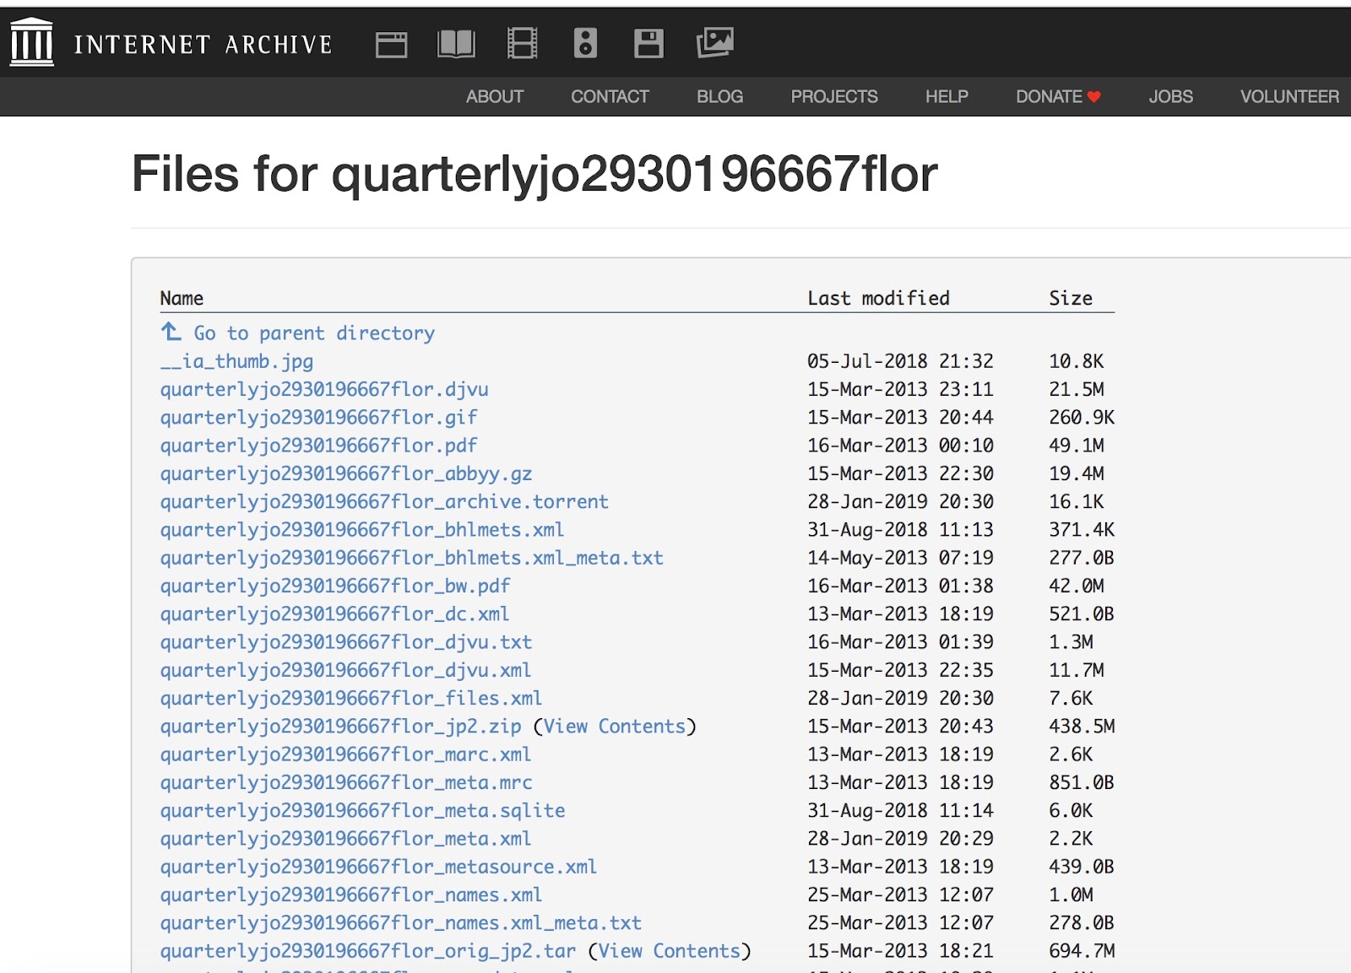Open quarterlyjo2930196667flor_dc.xml
The width and height of the screenshot is (1351, 973).
(x=334, y=614)
